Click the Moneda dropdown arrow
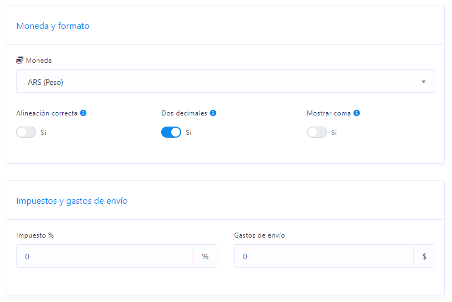 pos(424,82)
